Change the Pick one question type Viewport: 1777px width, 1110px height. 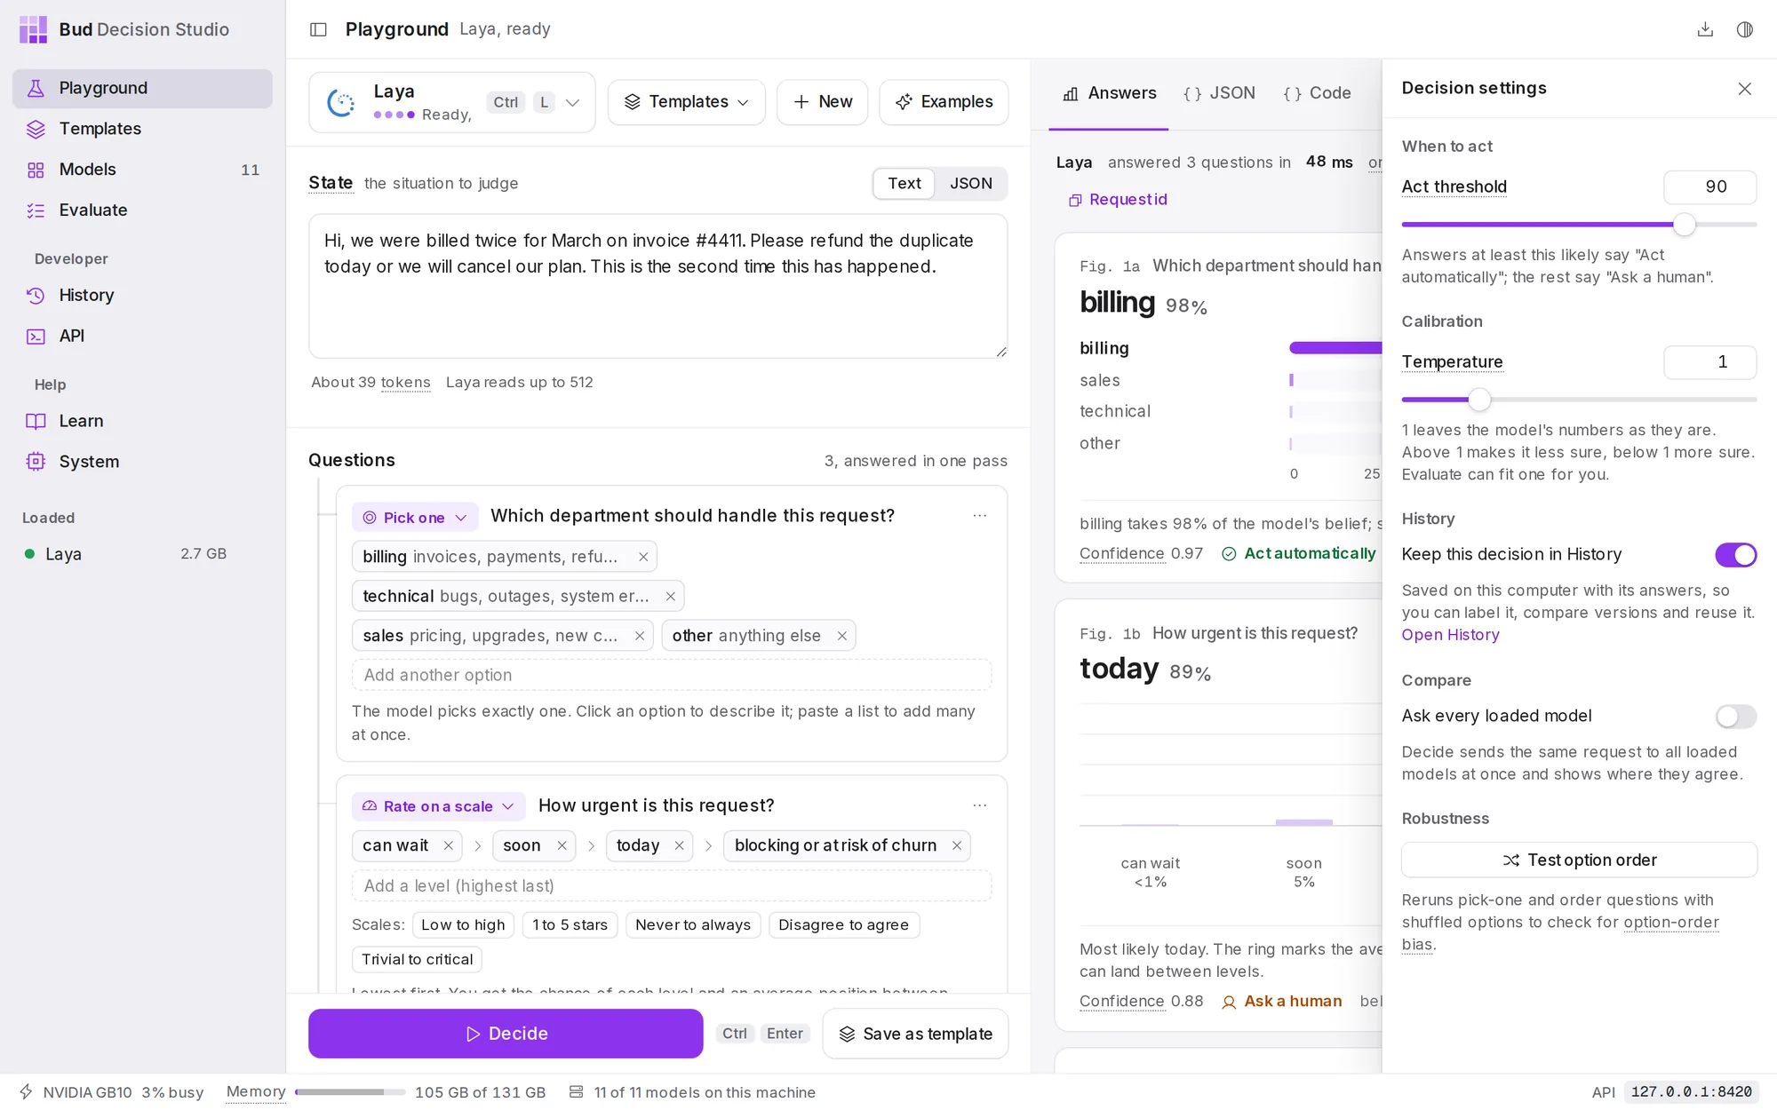[415, 518]
